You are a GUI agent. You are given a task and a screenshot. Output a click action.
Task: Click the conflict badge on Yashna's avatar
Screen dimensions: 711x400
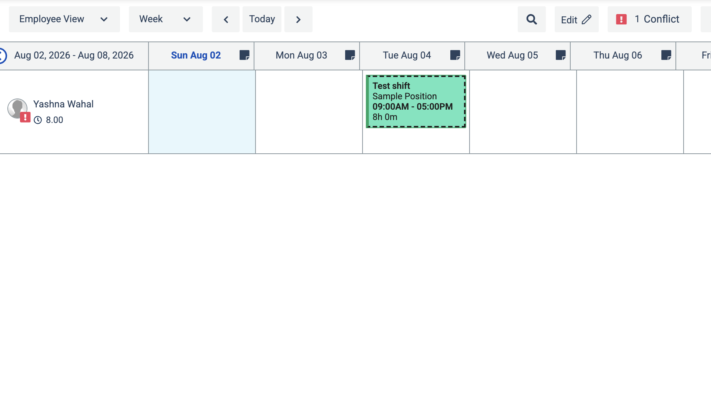click(x=25, y=117)
